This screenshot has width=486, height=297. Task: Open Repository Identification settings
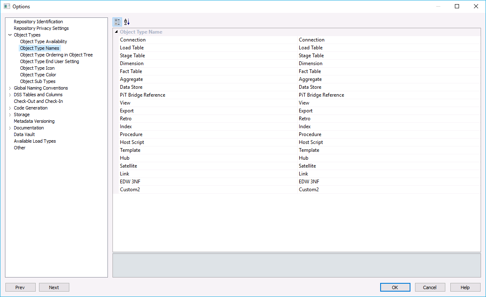click(38, 22)
